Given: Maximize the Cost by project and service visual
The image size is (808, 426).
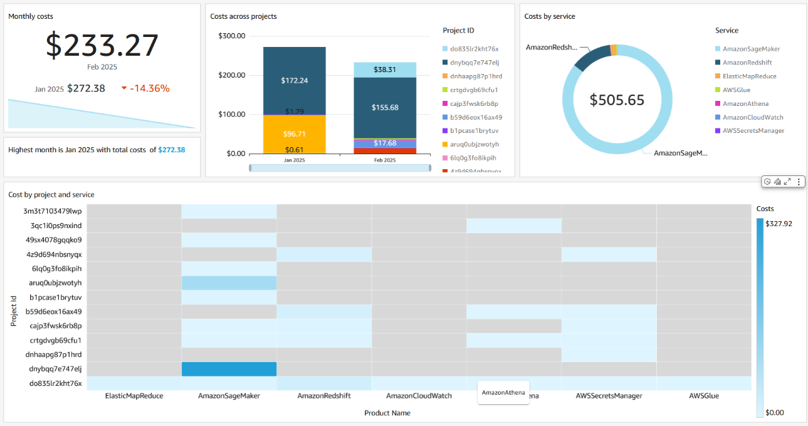Looking at the screenshot, I should coord(788,181).
